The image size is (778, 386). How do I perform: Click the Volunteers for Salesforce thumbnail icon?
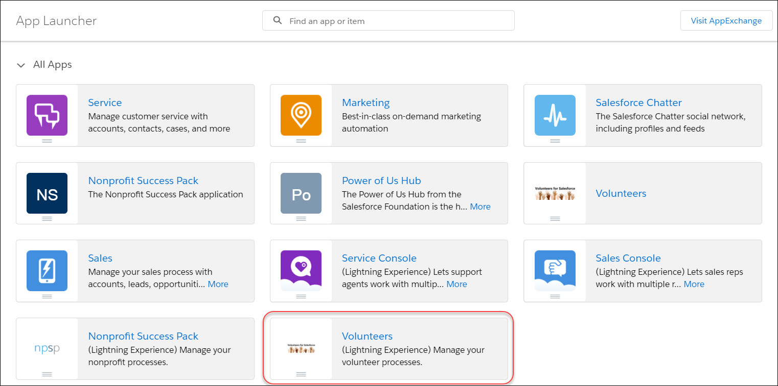555,193
